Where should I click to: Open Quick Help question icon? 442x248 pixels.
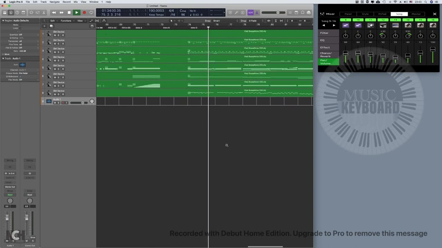17,13
